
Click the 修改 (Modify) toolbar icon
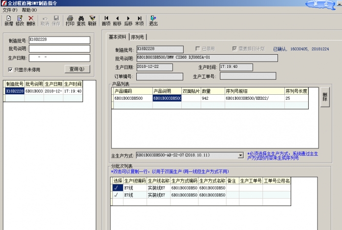click(20, 21)
